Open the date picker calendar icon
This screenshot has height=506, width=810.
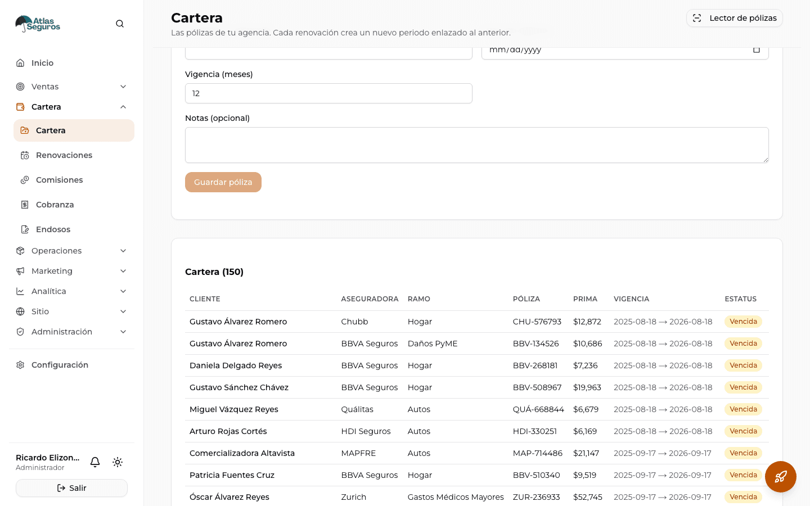pyautogui.click(x=757, y=49)
